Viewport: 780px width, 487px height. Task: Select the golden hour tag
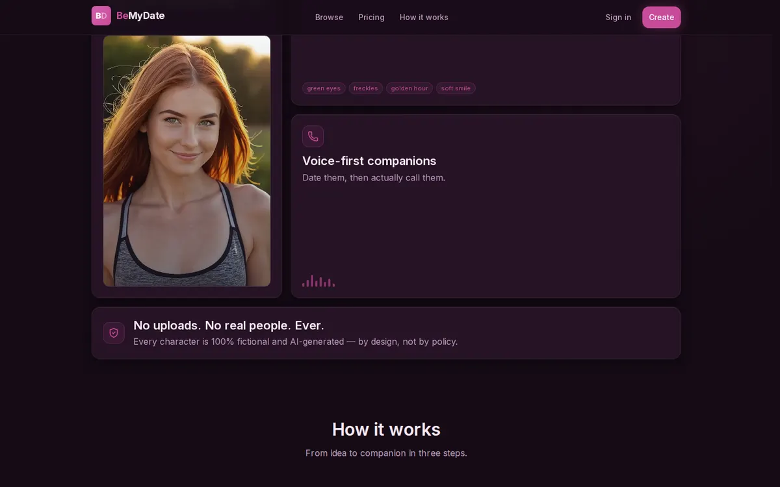click(x=409, y=88)
